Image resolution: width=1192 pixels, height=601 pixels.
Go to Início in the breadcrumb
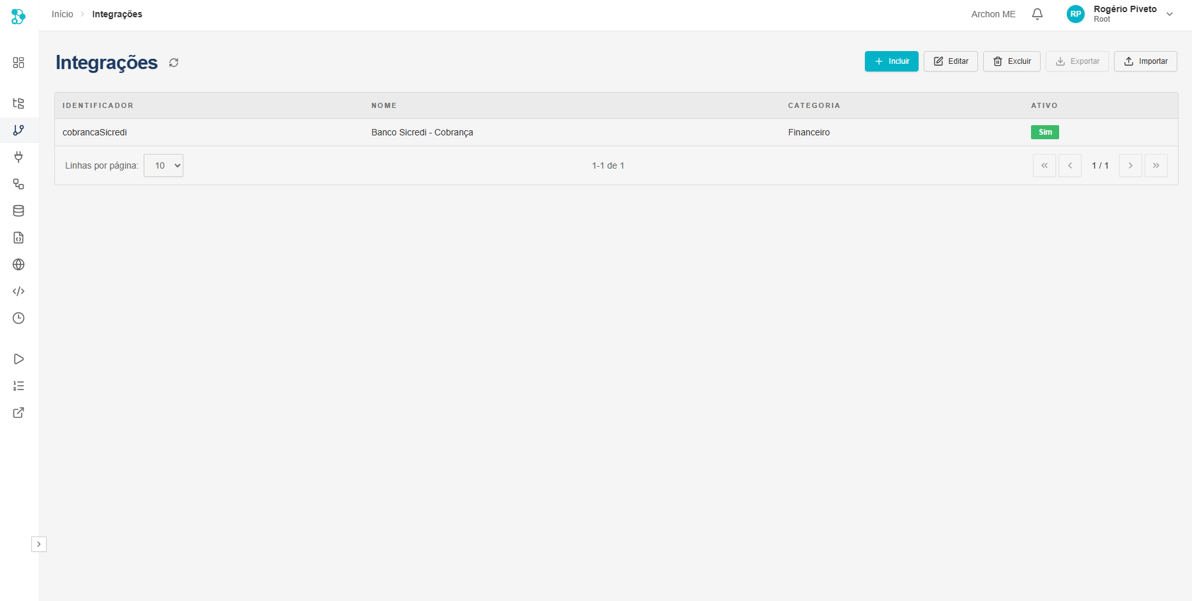pos(63,14)
